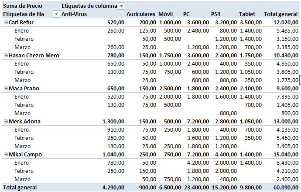
Task: Click the PS4 column header
Action: point(215,14)
